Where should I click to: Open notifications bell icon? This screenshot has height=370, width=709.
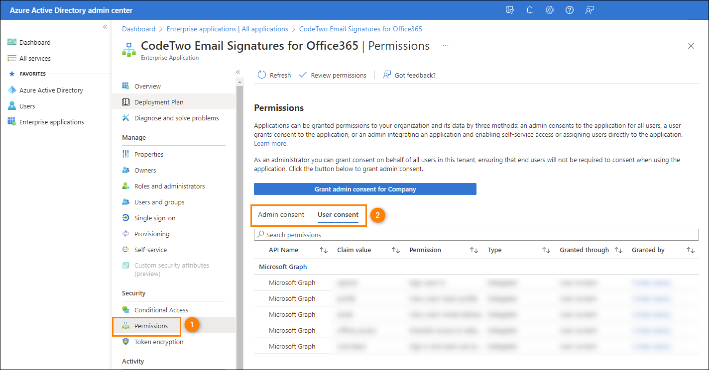530,10
